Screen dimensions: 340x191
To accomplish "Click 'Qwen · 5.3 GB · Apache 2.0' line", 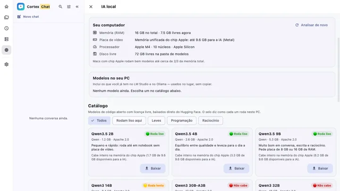I will click(x=278, y=140).
